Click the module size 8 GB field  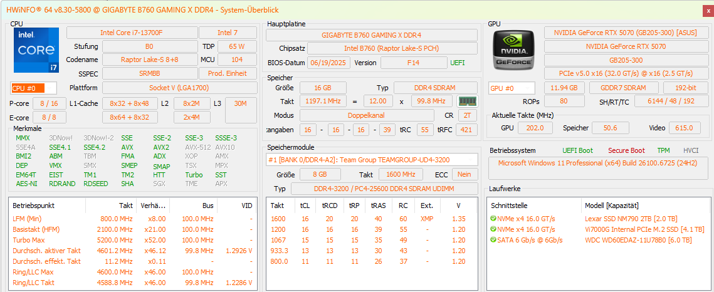(x=320, y=174)
